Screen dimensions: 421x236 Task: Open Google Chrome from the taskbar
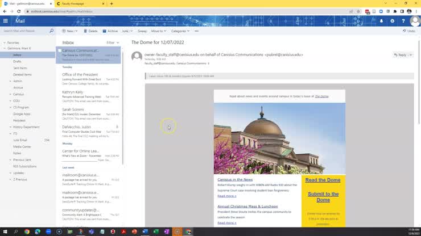click(27, 231)
